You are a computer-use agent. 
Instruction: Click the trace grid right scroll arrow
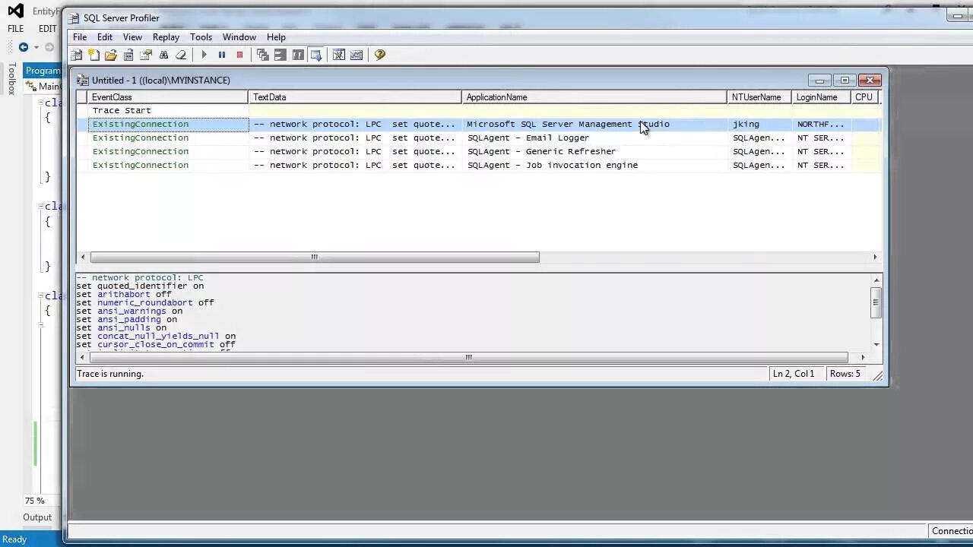click(x=875, y=257)
